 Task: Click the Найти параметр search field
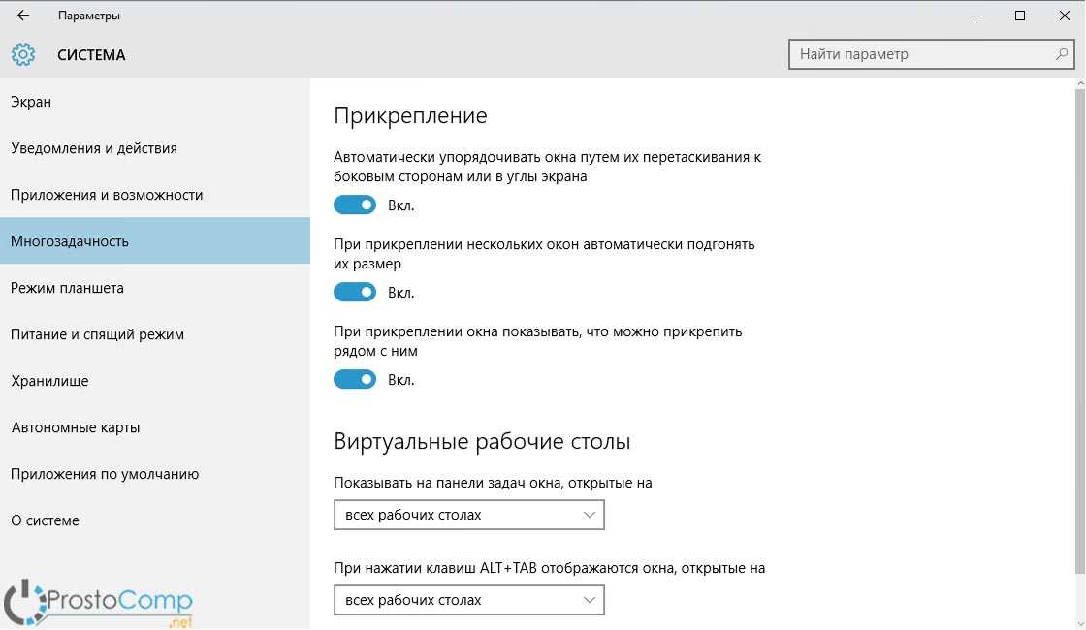coord(921,54)
